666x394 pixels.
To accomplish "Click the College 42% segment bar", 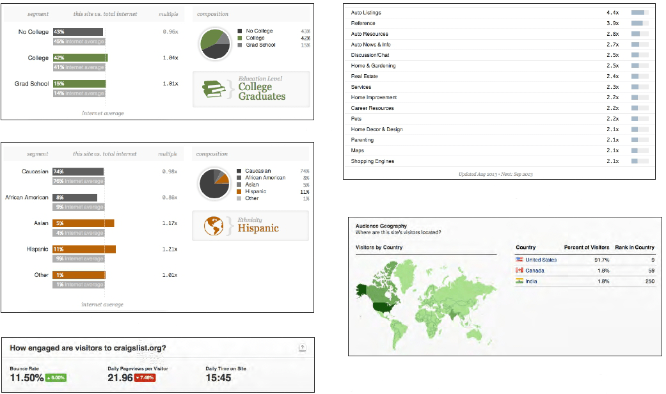I will [x=80, y=58].
